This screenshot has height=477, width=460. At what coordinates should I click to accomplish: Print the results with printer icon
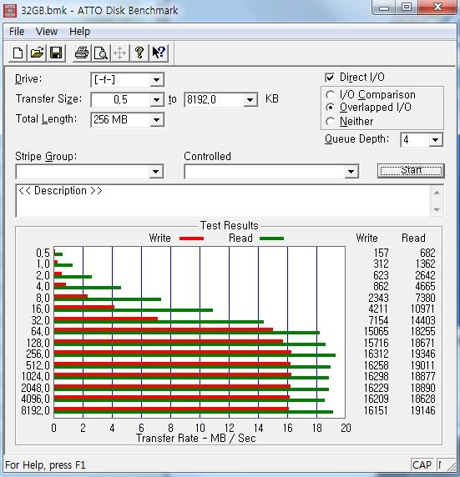(x=82, y=53)
